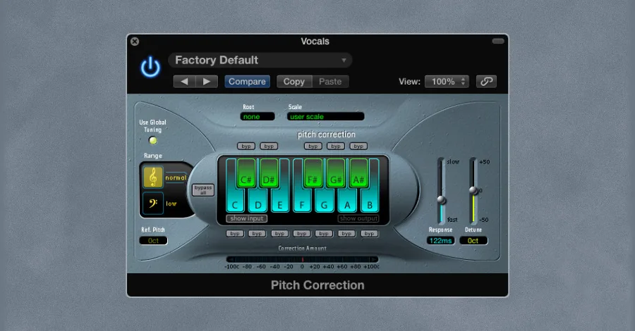
Task: Click the Ref. Pitch 0ct field
Action: (154, 240)
